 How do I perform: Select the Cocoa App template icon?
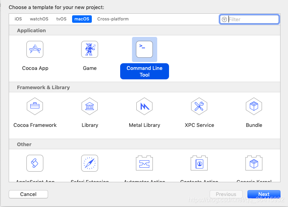click(x=35, y=49)
